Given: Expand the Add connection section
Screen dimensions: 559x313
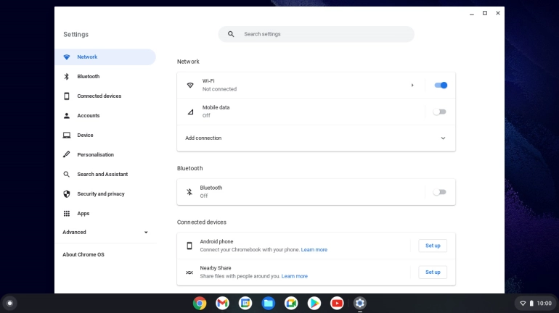Looking at the screenshot, I should pyautogui.click(x=443, y=138).
